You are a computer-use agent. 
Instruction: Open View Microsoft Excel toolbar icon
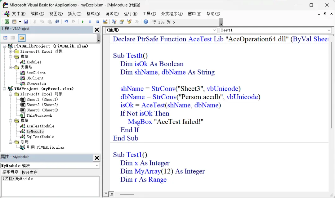(7, 22)
